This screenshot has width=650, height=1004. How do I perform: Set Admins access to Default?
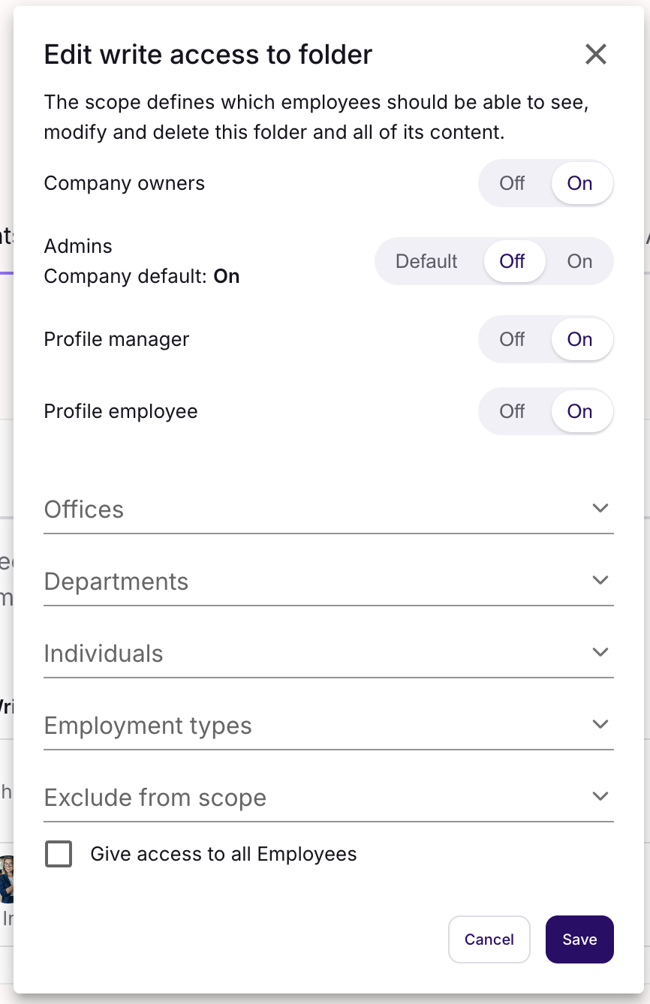(x=426, y=261)
